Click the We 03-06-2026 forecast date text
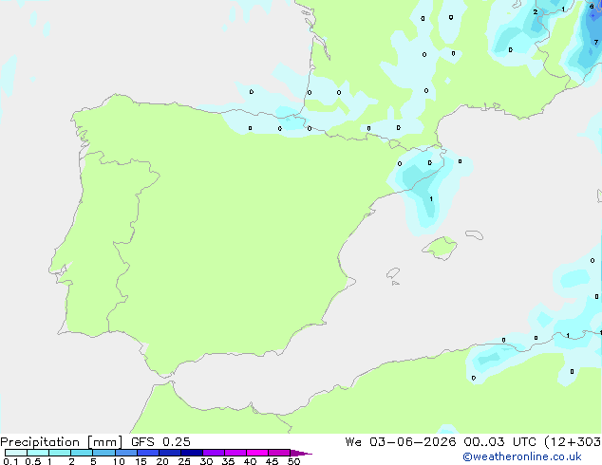 coord(401,442)
